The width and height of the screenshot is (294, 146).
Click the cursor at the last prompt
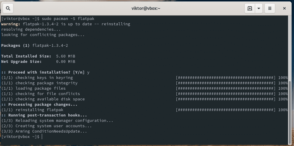point(42,136)
